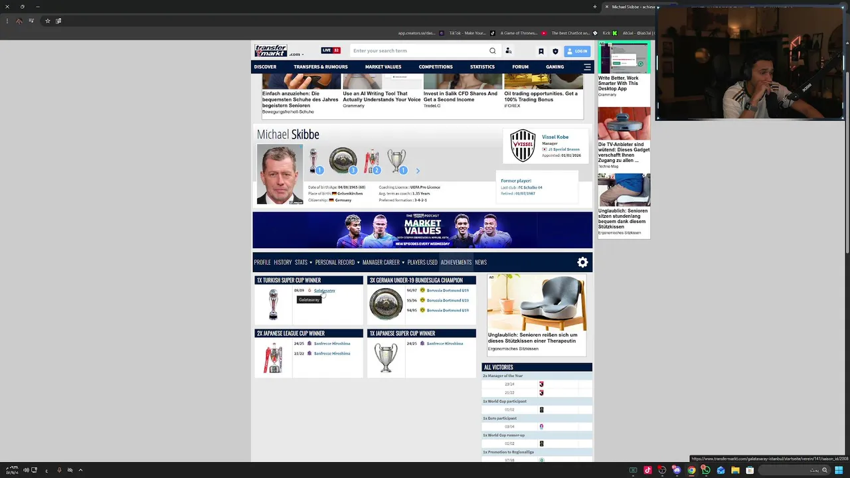Click the trophies next arrow chevron
Screen dimensions: 850x478
coord(418,171)
